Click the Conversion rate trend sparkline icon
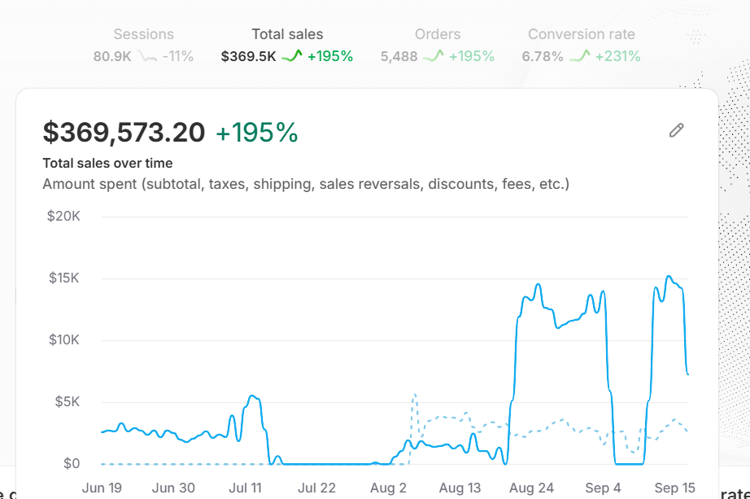This screenshot has height=499, width=750. 580,56
